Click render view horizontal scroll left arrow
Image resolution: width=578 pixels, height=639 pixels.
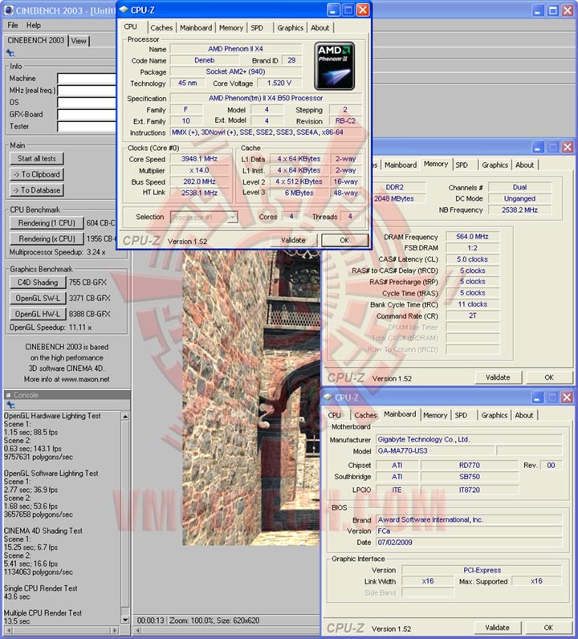pos(138,630)
